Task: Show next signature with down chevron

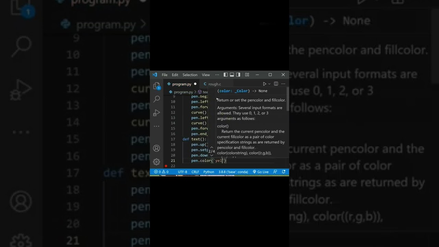Action: [212, 155]
